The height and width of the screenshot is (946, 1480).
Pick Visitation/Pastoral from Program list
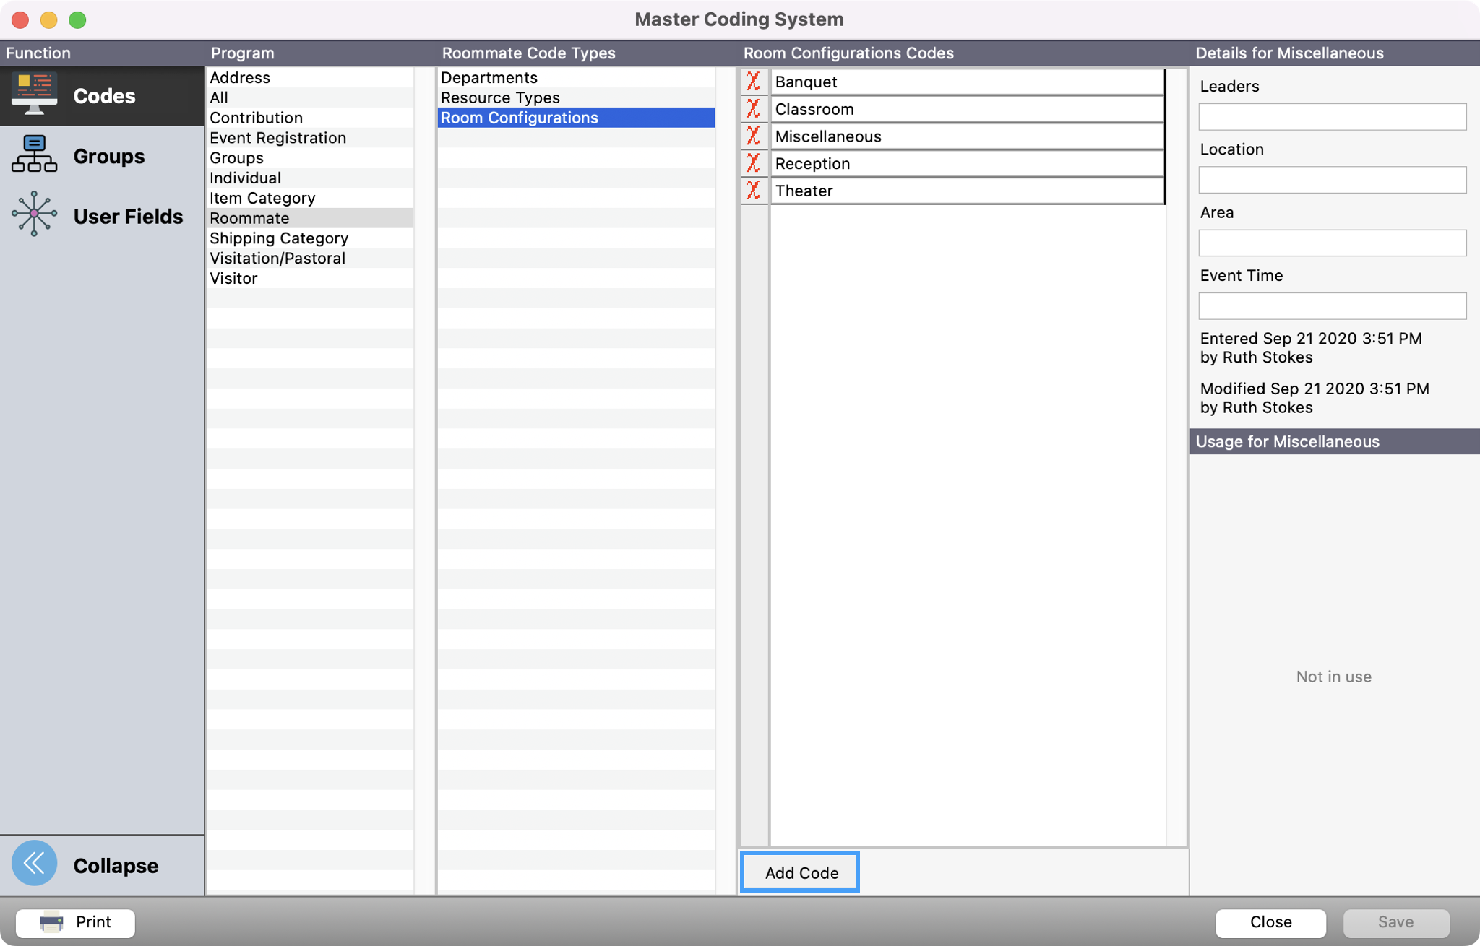[x=277, y=259]
